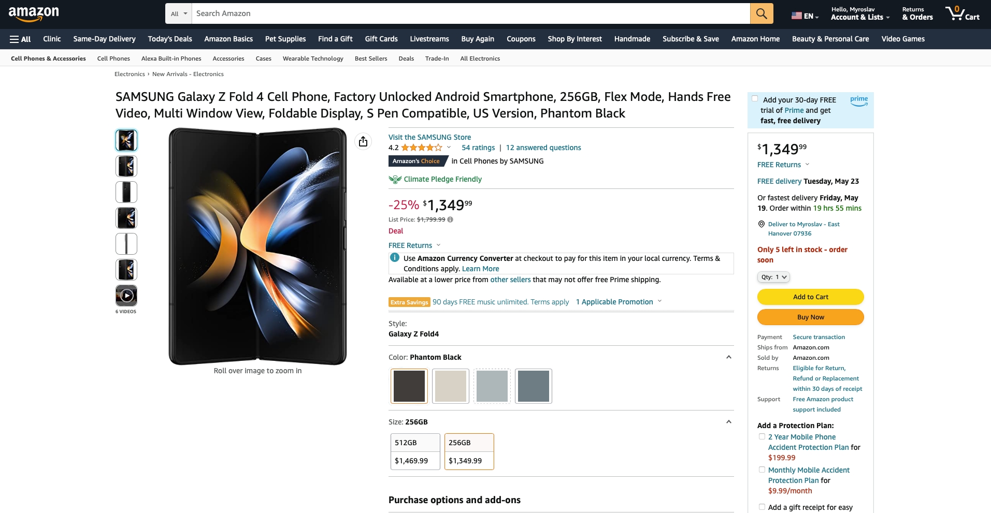Click the deliver-to location pin icon
The height and width of the screenshot is (513, 991).
point(762,224)
